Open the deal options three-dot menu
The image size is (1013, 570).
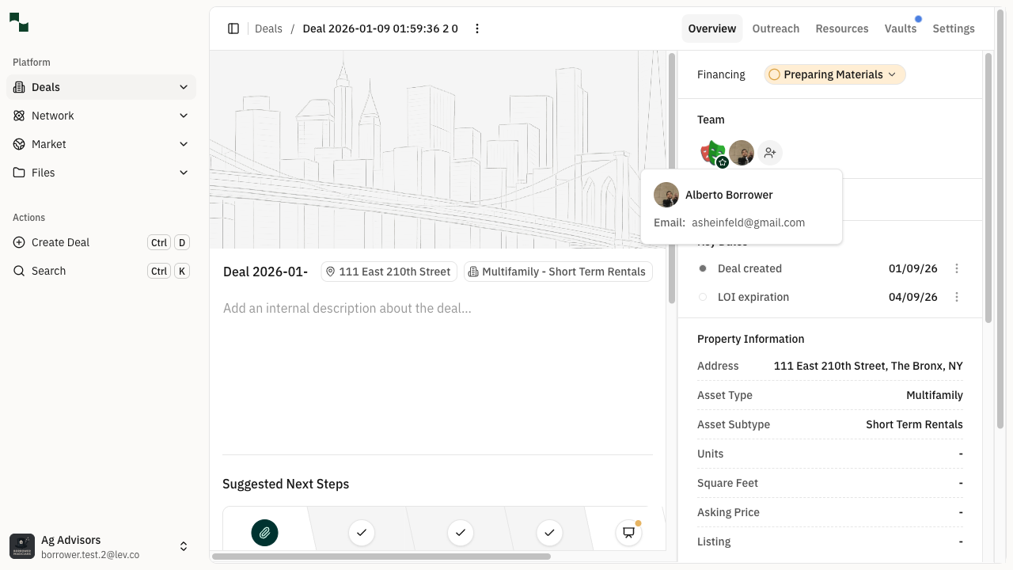(477, 28)
